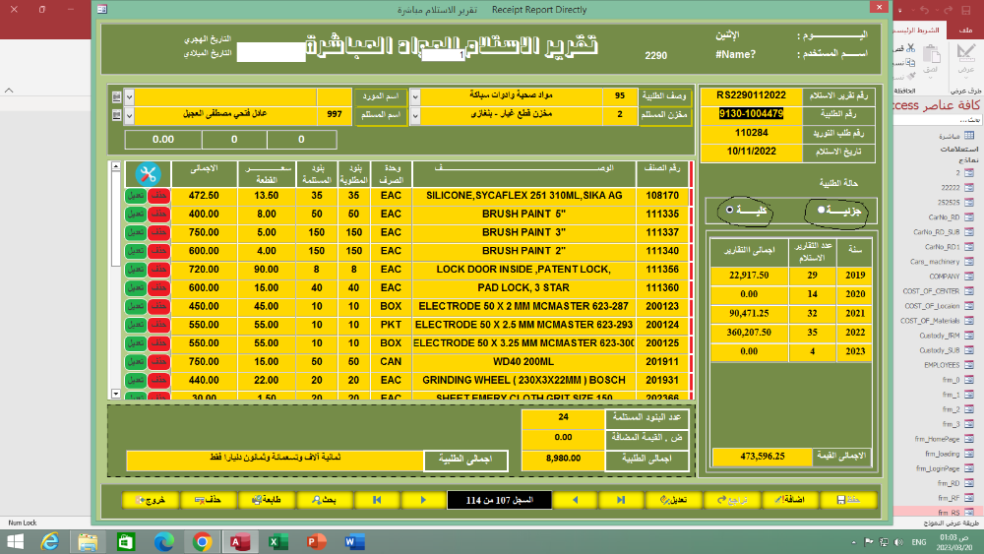984x554 pixels.
Task: Open the Customize Quick Access Toolbar dropdown
Action: pyautogui.click(x=900, y=11)
